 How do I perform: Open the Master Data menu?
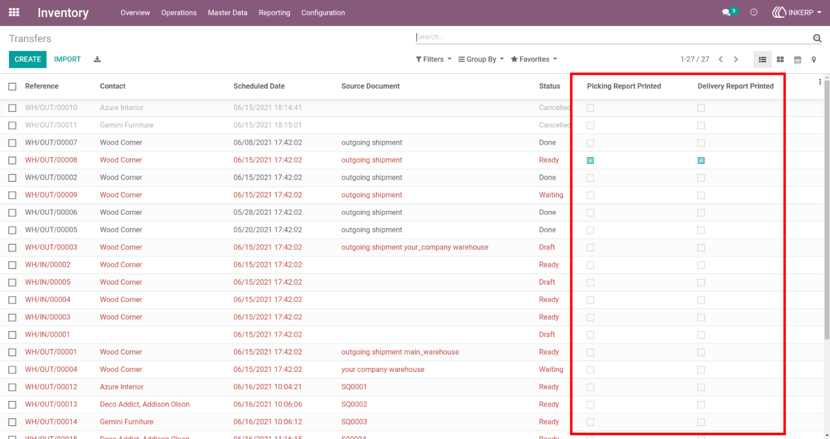tap(227, 12)
